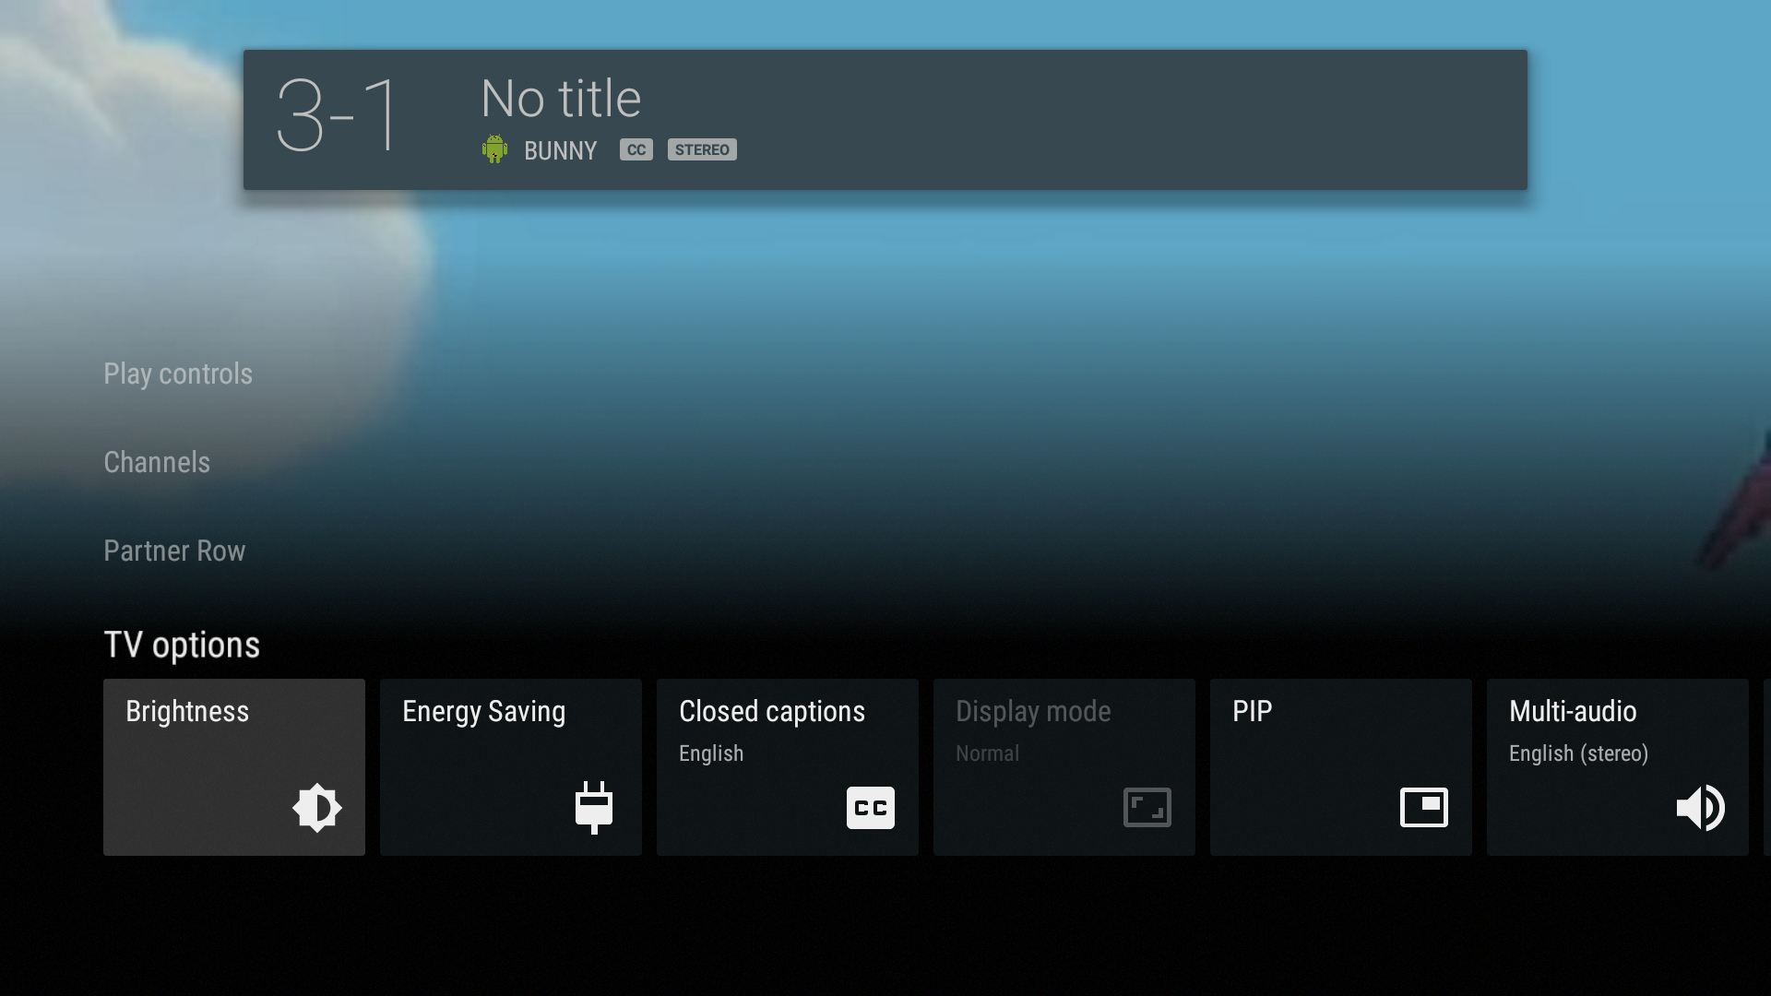1771x996 pixels.
Task: Expand the Play controls section
Action: (x=178, y=373)
